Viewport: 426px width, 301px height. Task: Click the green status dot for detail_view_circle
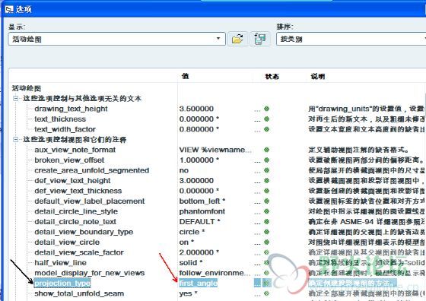click(266, 242)
